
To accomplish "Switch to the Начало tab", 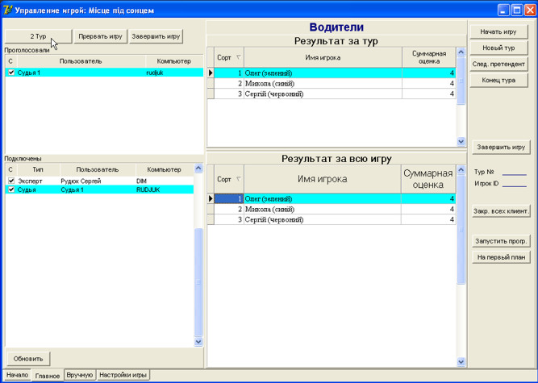I will pyautogui.click(x=17, y=375).
